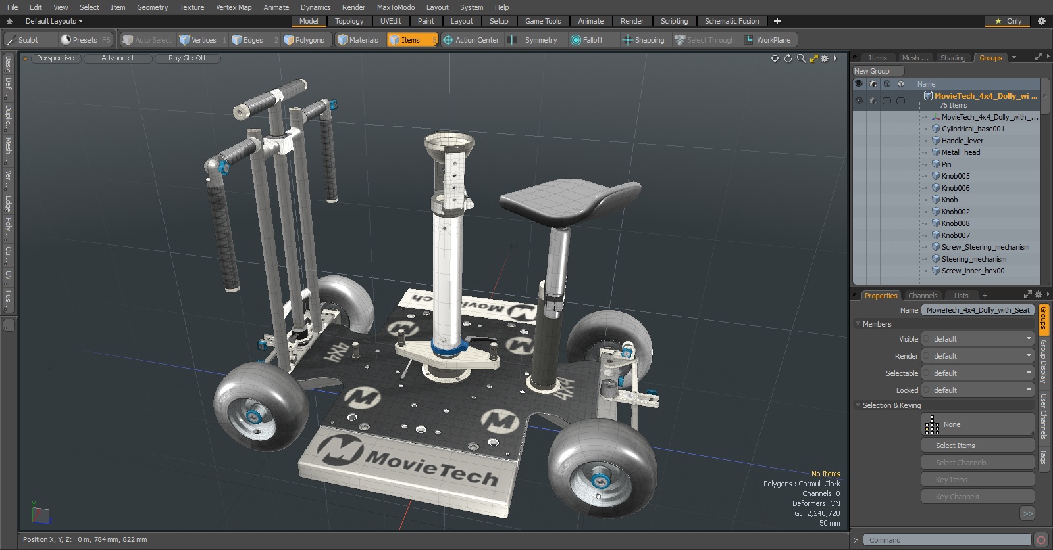Click the Advanced shading style button
Viewport: 1053px width, 550px height.
click(117, 58)
